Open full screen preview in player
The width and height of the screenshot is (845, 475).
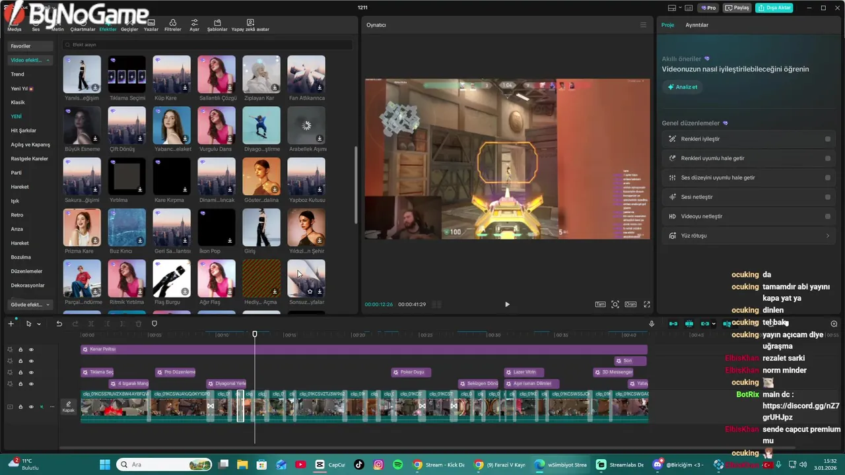click(x=647, y=304)
